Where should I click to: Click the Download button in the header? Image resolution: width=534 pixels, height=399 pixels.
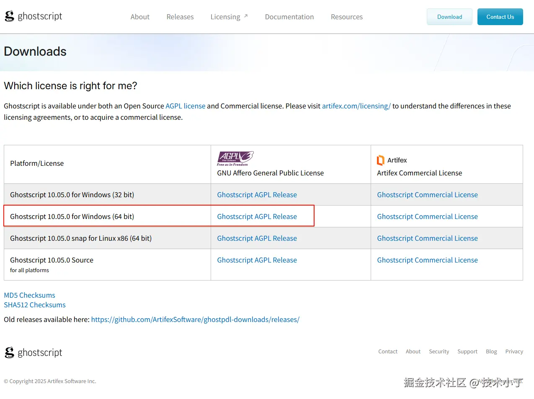point(450,17)
